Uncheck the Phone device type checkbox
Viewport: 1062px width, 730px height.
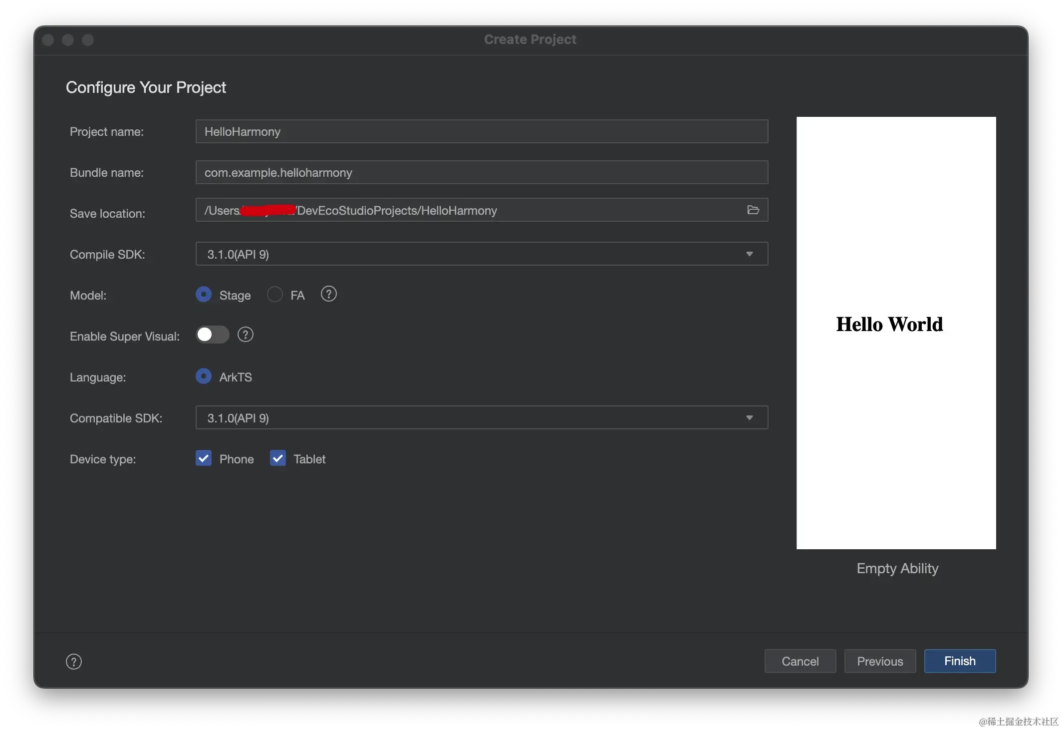pos(204,458)
